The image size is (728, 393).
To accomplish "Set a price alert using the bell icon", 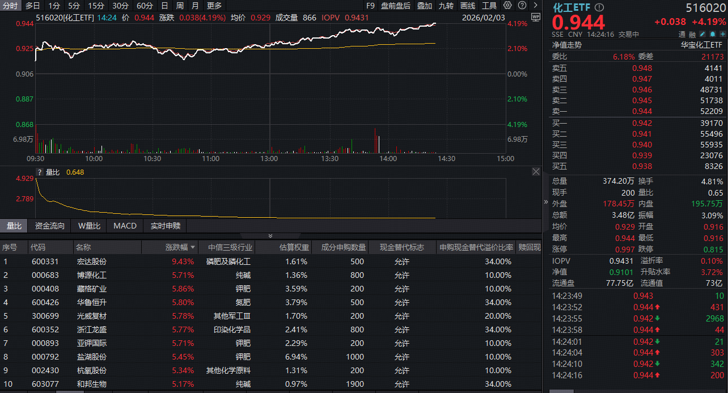I will (712, 34).
